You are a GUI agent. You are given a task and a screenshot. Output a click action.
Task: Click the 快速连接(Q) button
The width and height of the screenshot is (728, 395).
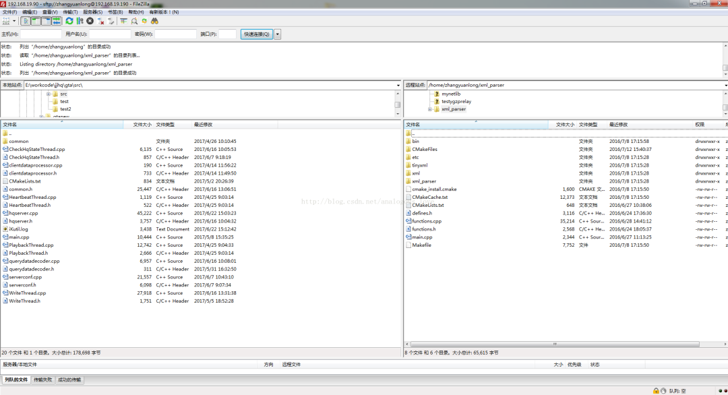[257, 34]
